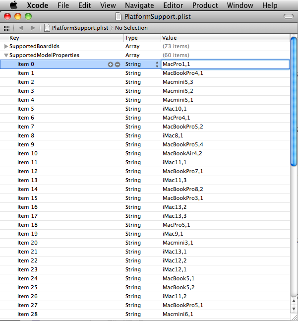Click value MacBookPro5,1
Screen dimensions: 298x321
183,305
